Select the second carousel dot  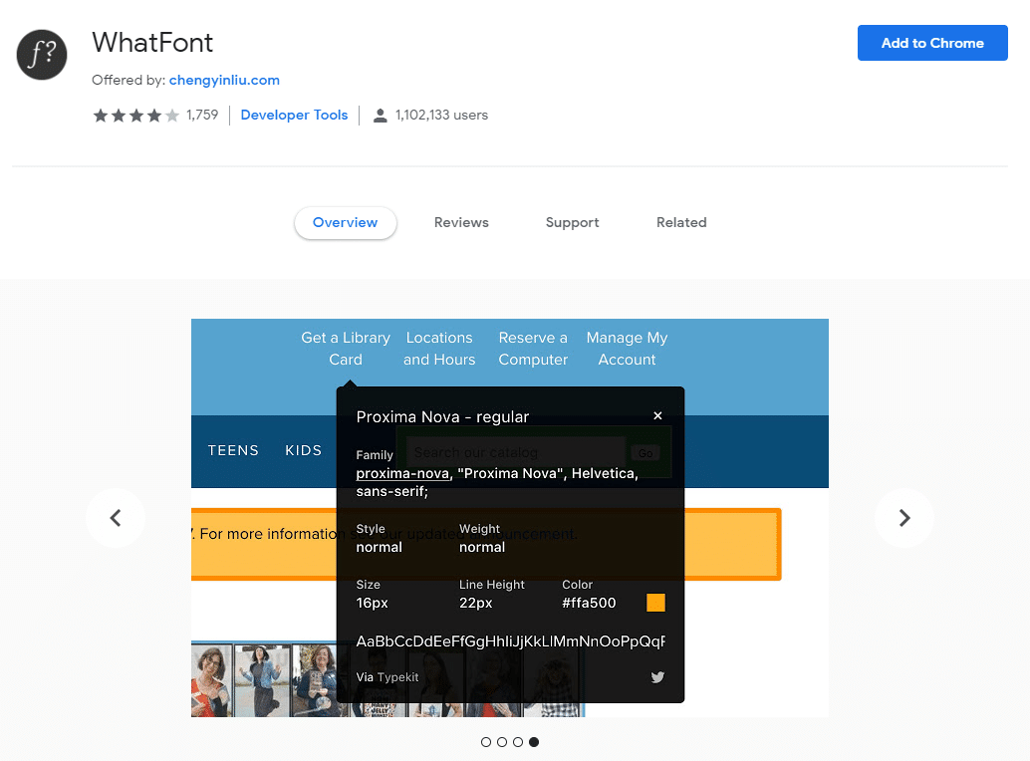tap(502, 742)
